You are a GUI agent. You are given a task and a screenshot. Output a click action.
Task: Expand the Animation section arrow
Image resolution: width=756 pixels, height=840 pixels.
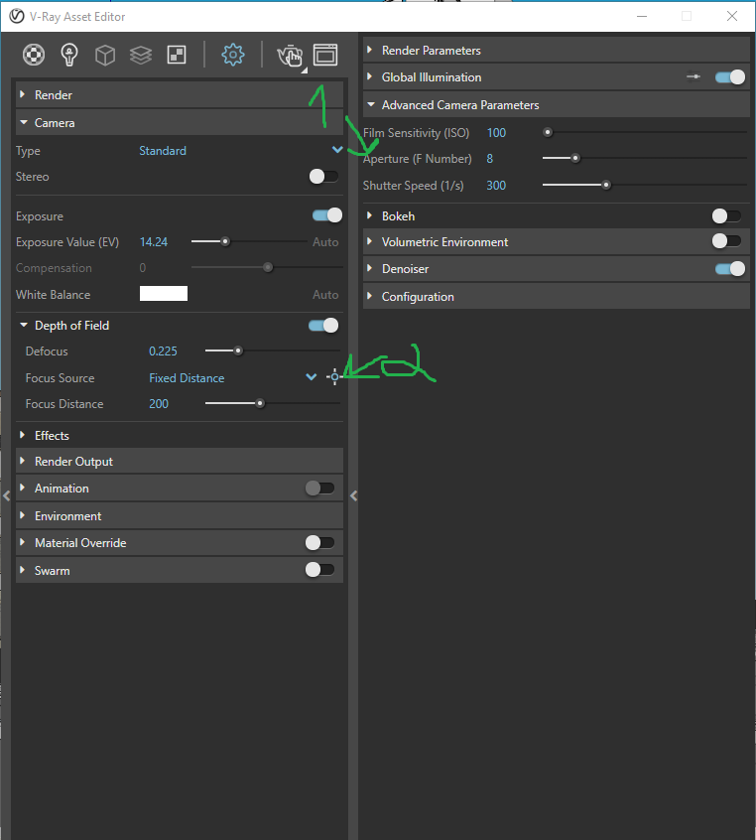[23, 488]
